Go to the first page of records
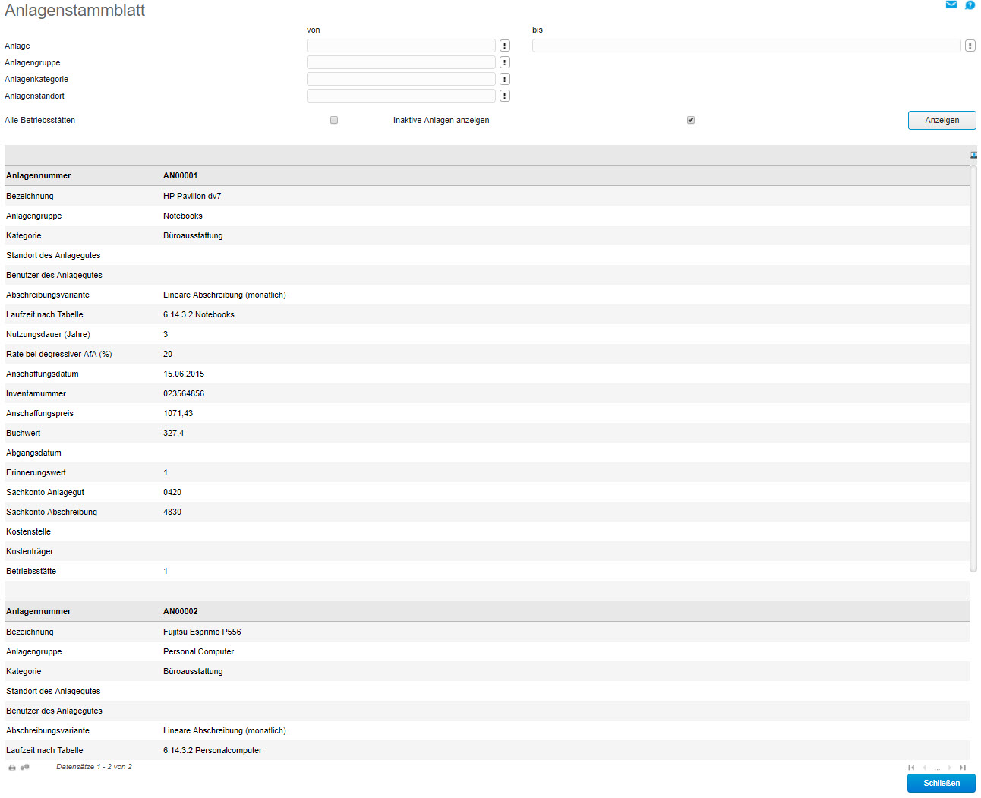This screenshot has width=981, height=798. [911, 768]
